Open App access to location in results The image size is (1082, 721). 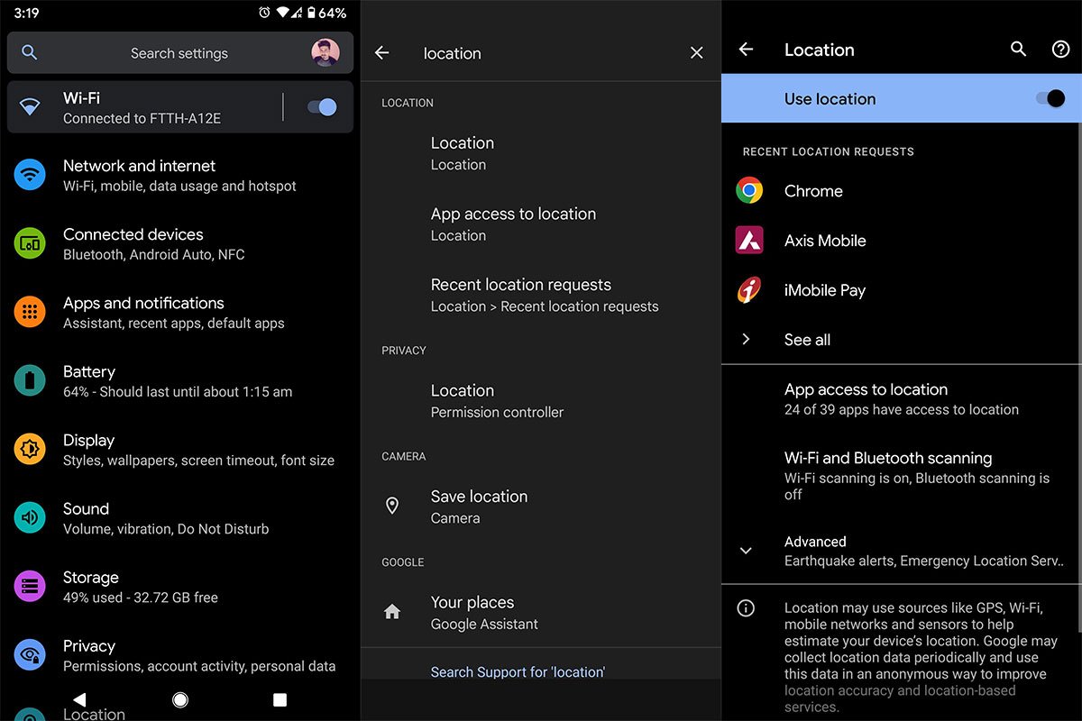(513, 224)
